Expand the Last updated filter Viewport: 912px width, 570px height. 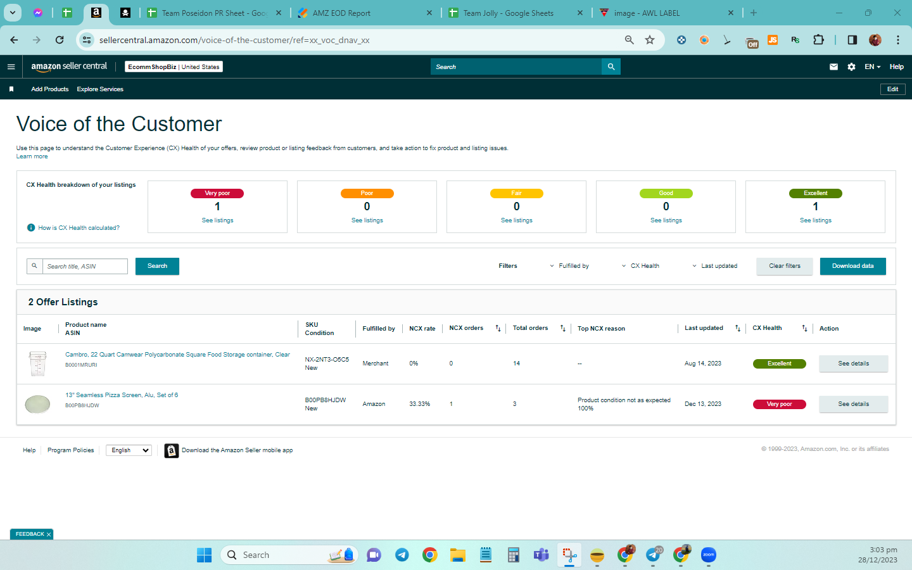[x=714, y=266]
